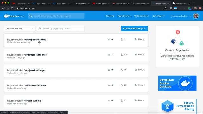Click the star icon for orders-webjob
The image size is (203, 114).
tap(109, 100)
